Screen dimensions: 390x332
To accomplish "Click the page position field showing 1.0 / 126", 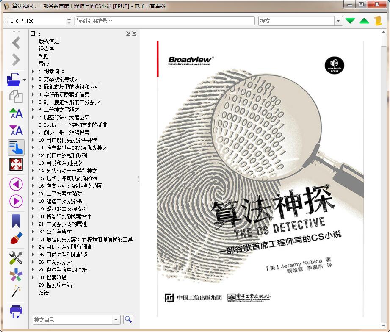I will tap(38, 21).
